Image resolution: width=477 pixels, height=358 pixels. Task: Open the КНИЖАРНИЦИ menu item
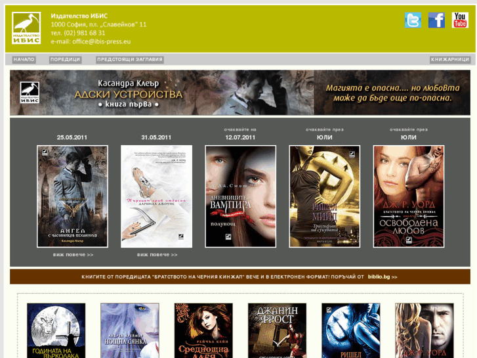pyautogui.click(x=450, y=59)
